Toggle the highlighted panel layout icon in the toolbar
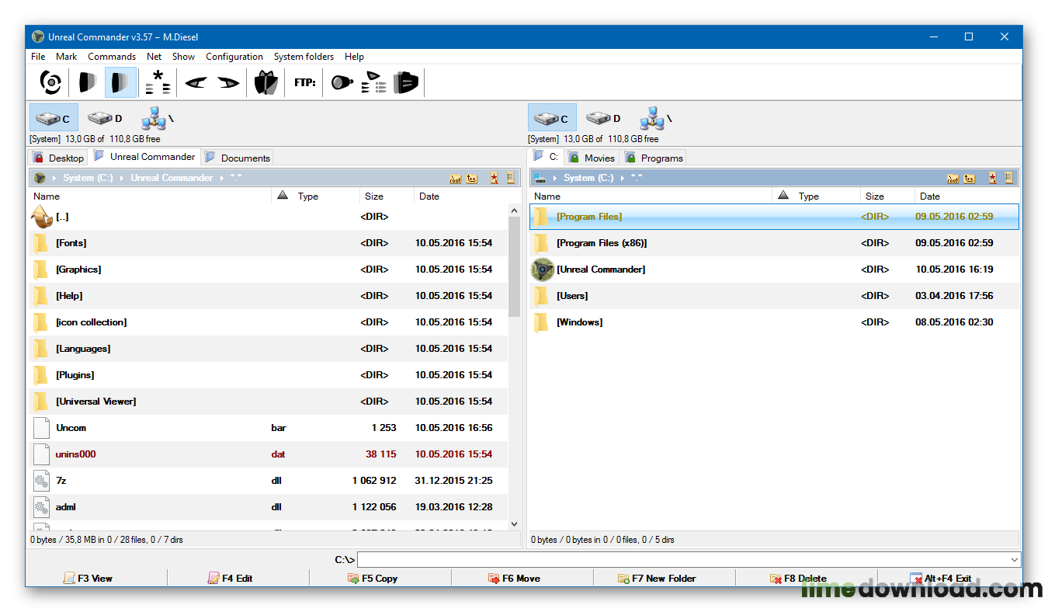 pyautogui.click(x=120, y=82)
